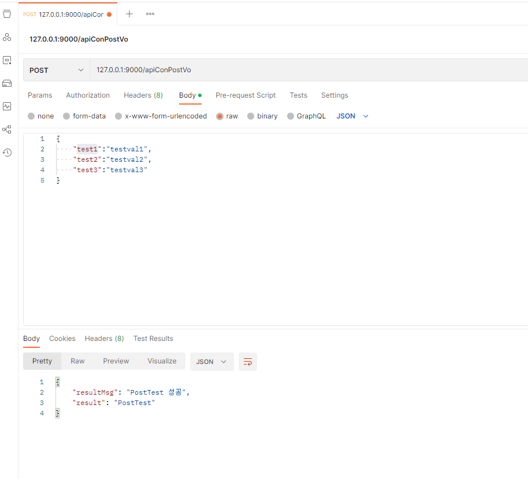
Task: Click the "testval3" value in request body
Action: tap(127, 170)
